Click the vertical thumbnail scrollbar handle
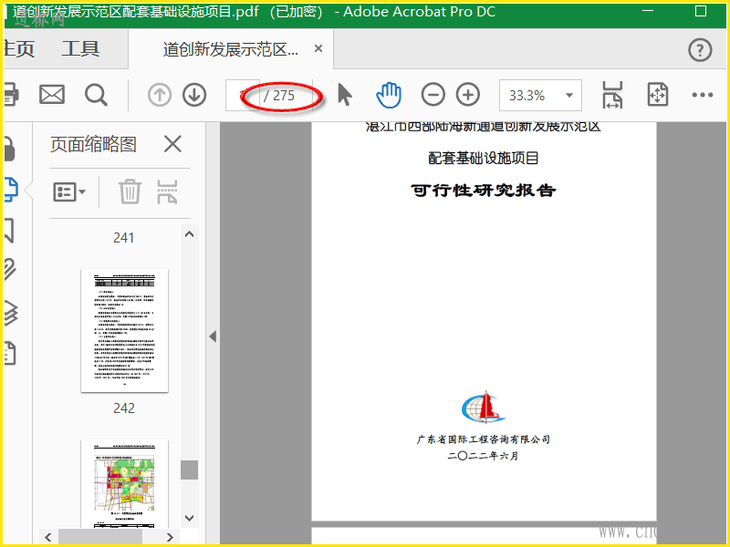The height and width of the screenshot is (547, 730). tap(189, 470)
